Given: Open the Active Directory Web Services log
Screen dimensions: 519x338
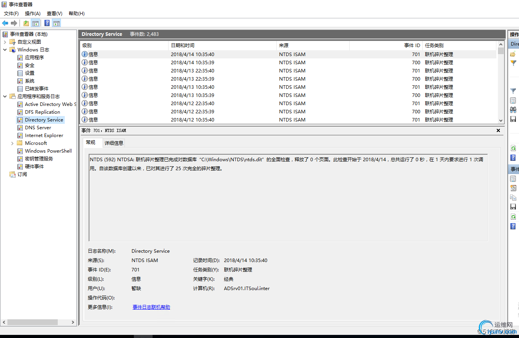Looking at the screenshot, I should (x=50, y=104).
